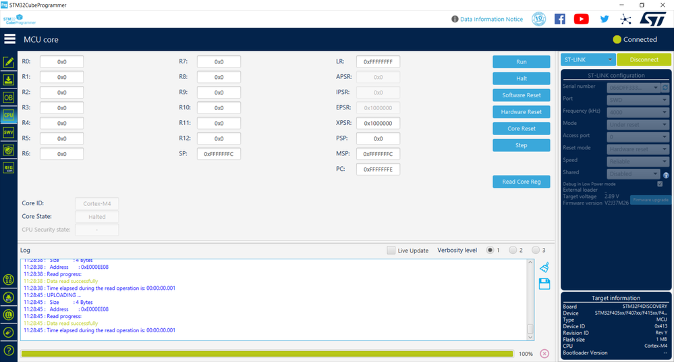
Task: Open the Port dropdown
Action: [638, 100]
